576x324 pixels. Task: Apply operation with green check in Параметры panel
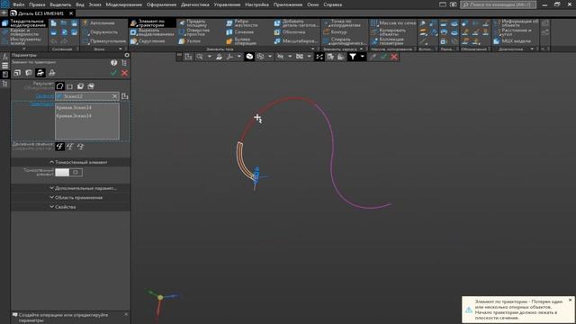pos(113,73)
